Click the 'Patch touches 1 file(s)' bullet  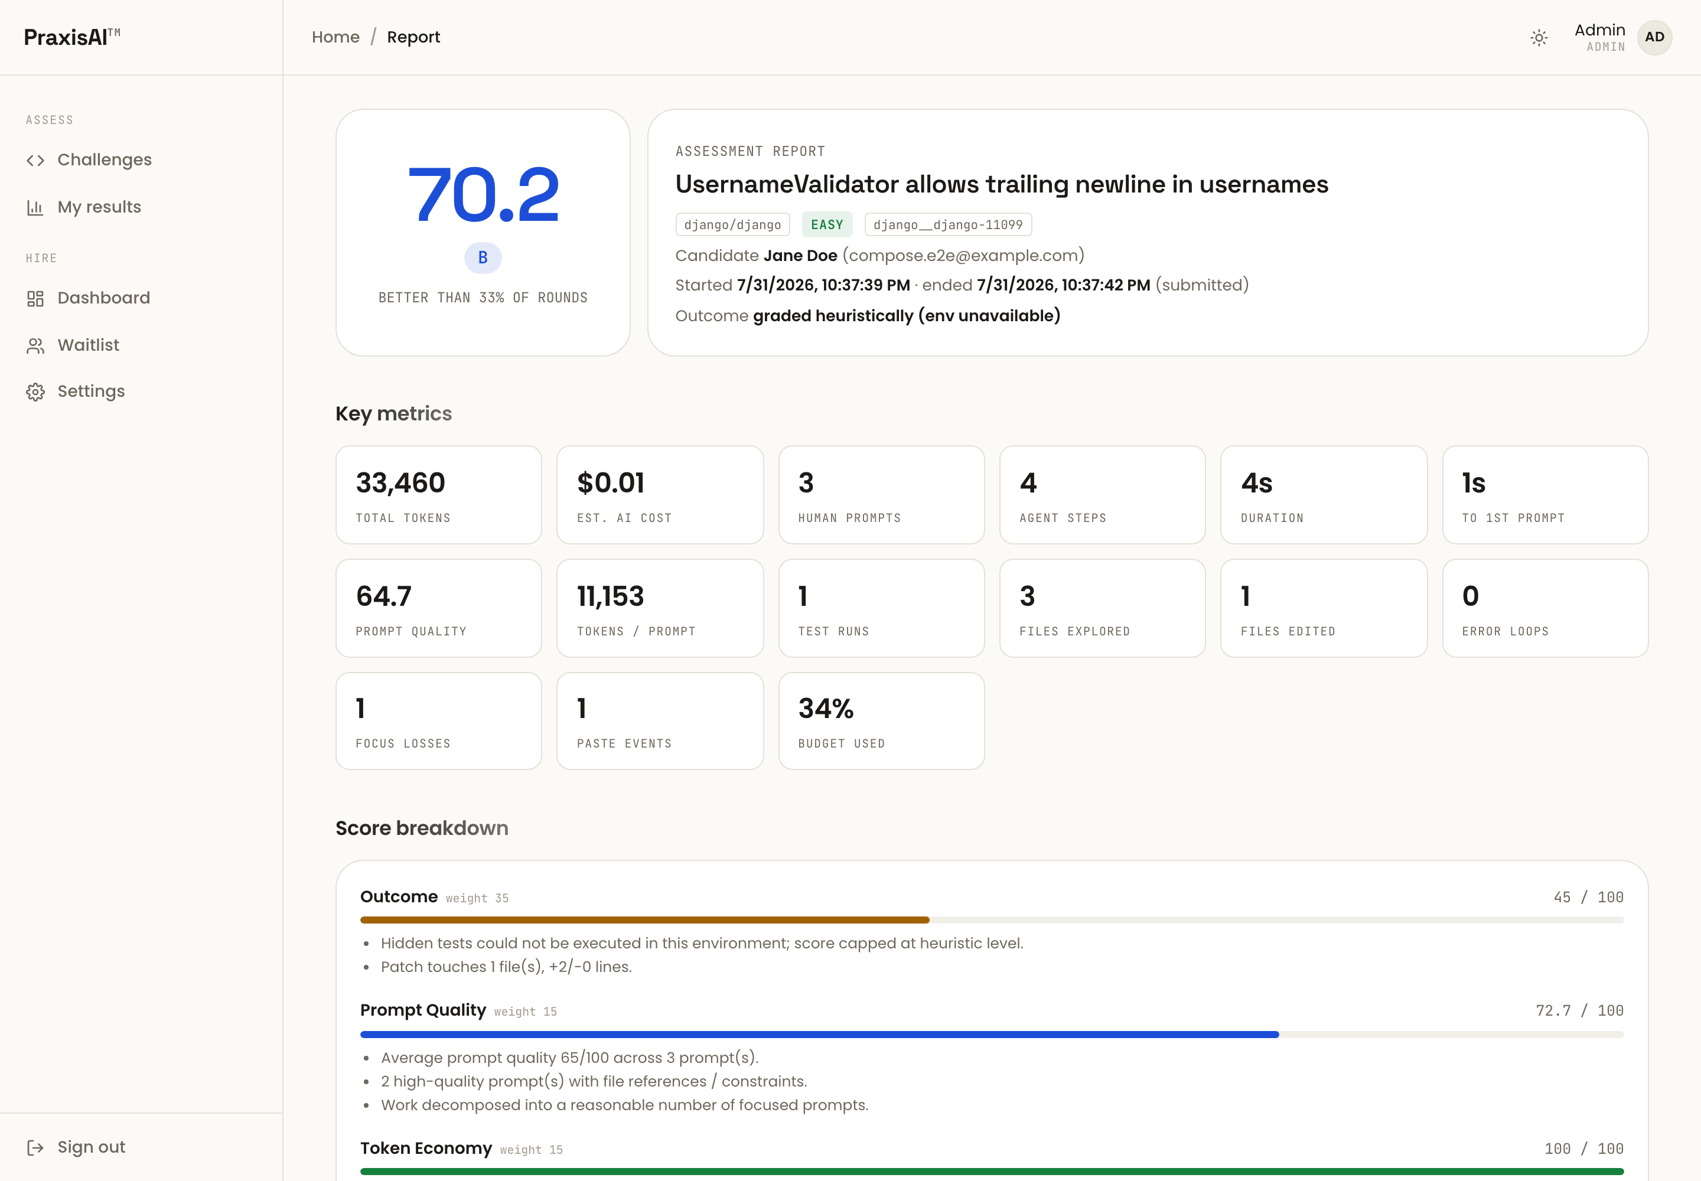506,967
